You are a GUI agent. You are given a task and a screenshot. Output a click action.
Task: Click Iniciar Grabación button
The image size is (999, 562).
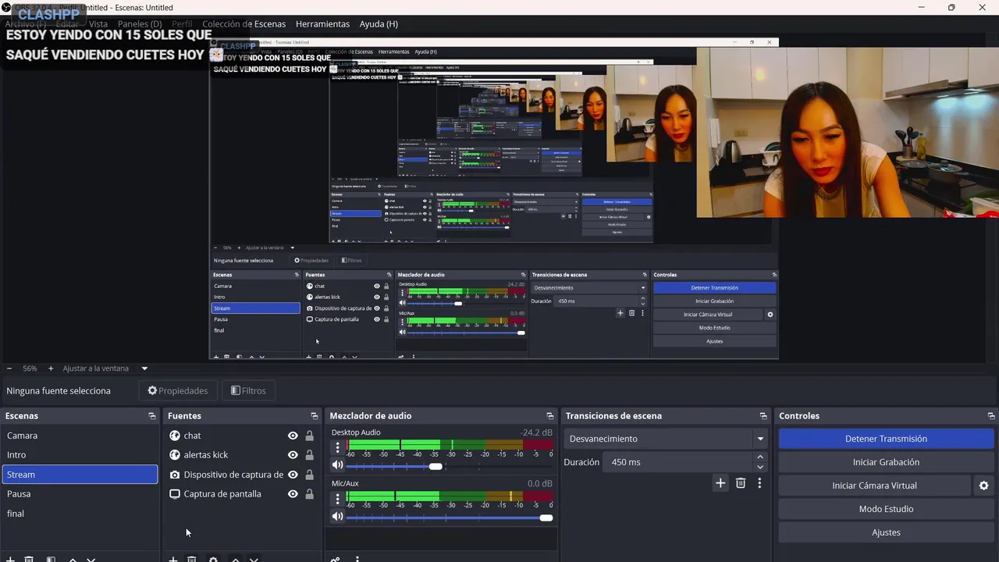coord(886,462)
